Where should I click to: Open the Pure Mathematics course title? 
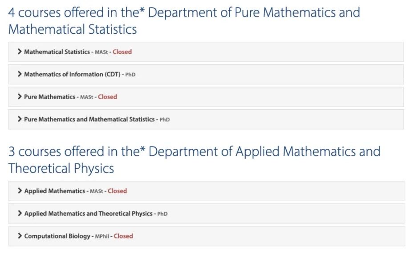coord(49,97)
